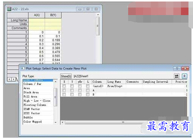Click worksheet cell with value 0.565
This screenshot has width=193, height=138.
click(x=53, y=56)
